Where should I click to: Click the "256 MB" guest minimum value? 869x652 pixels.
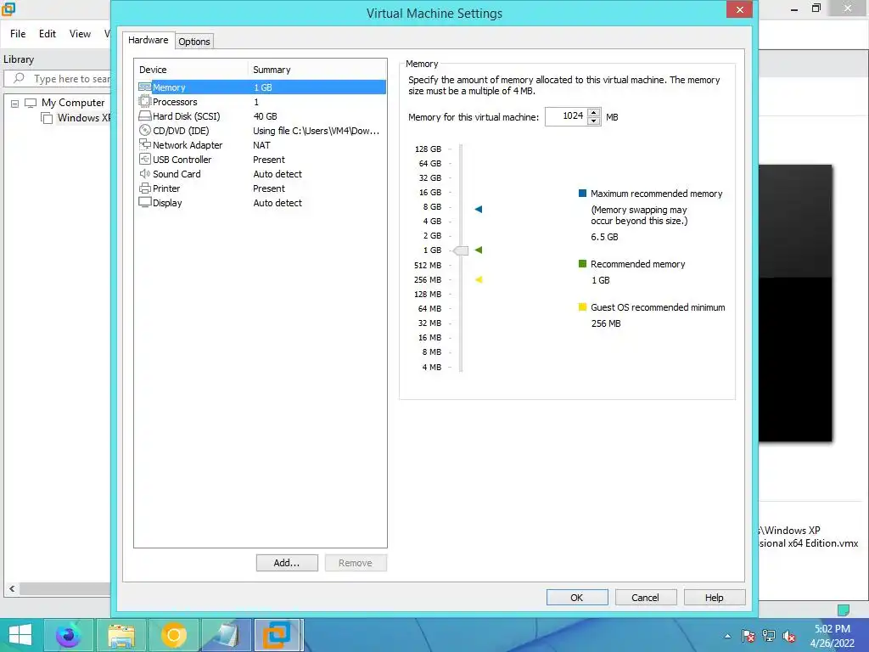pyautogui.click(x=606, y=323)
